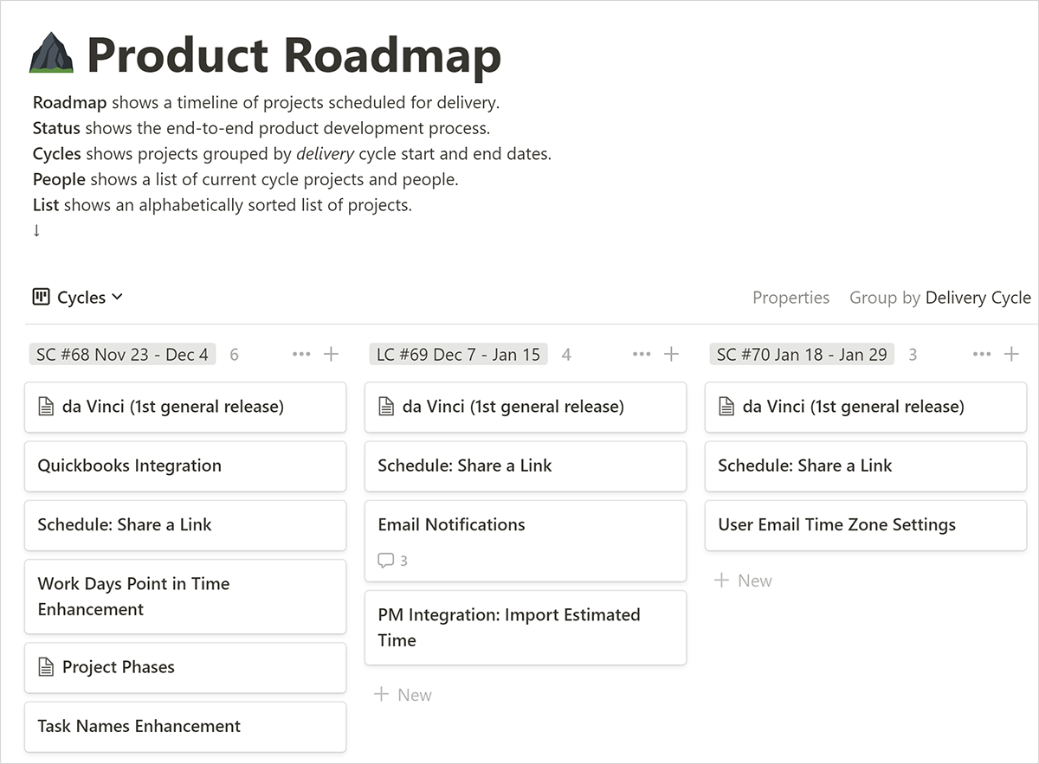Click the New button under SC #70 column
Image resolution: width=1039 pixels, height=764 pixels.
pyautogui.click(x=743, y=581)
